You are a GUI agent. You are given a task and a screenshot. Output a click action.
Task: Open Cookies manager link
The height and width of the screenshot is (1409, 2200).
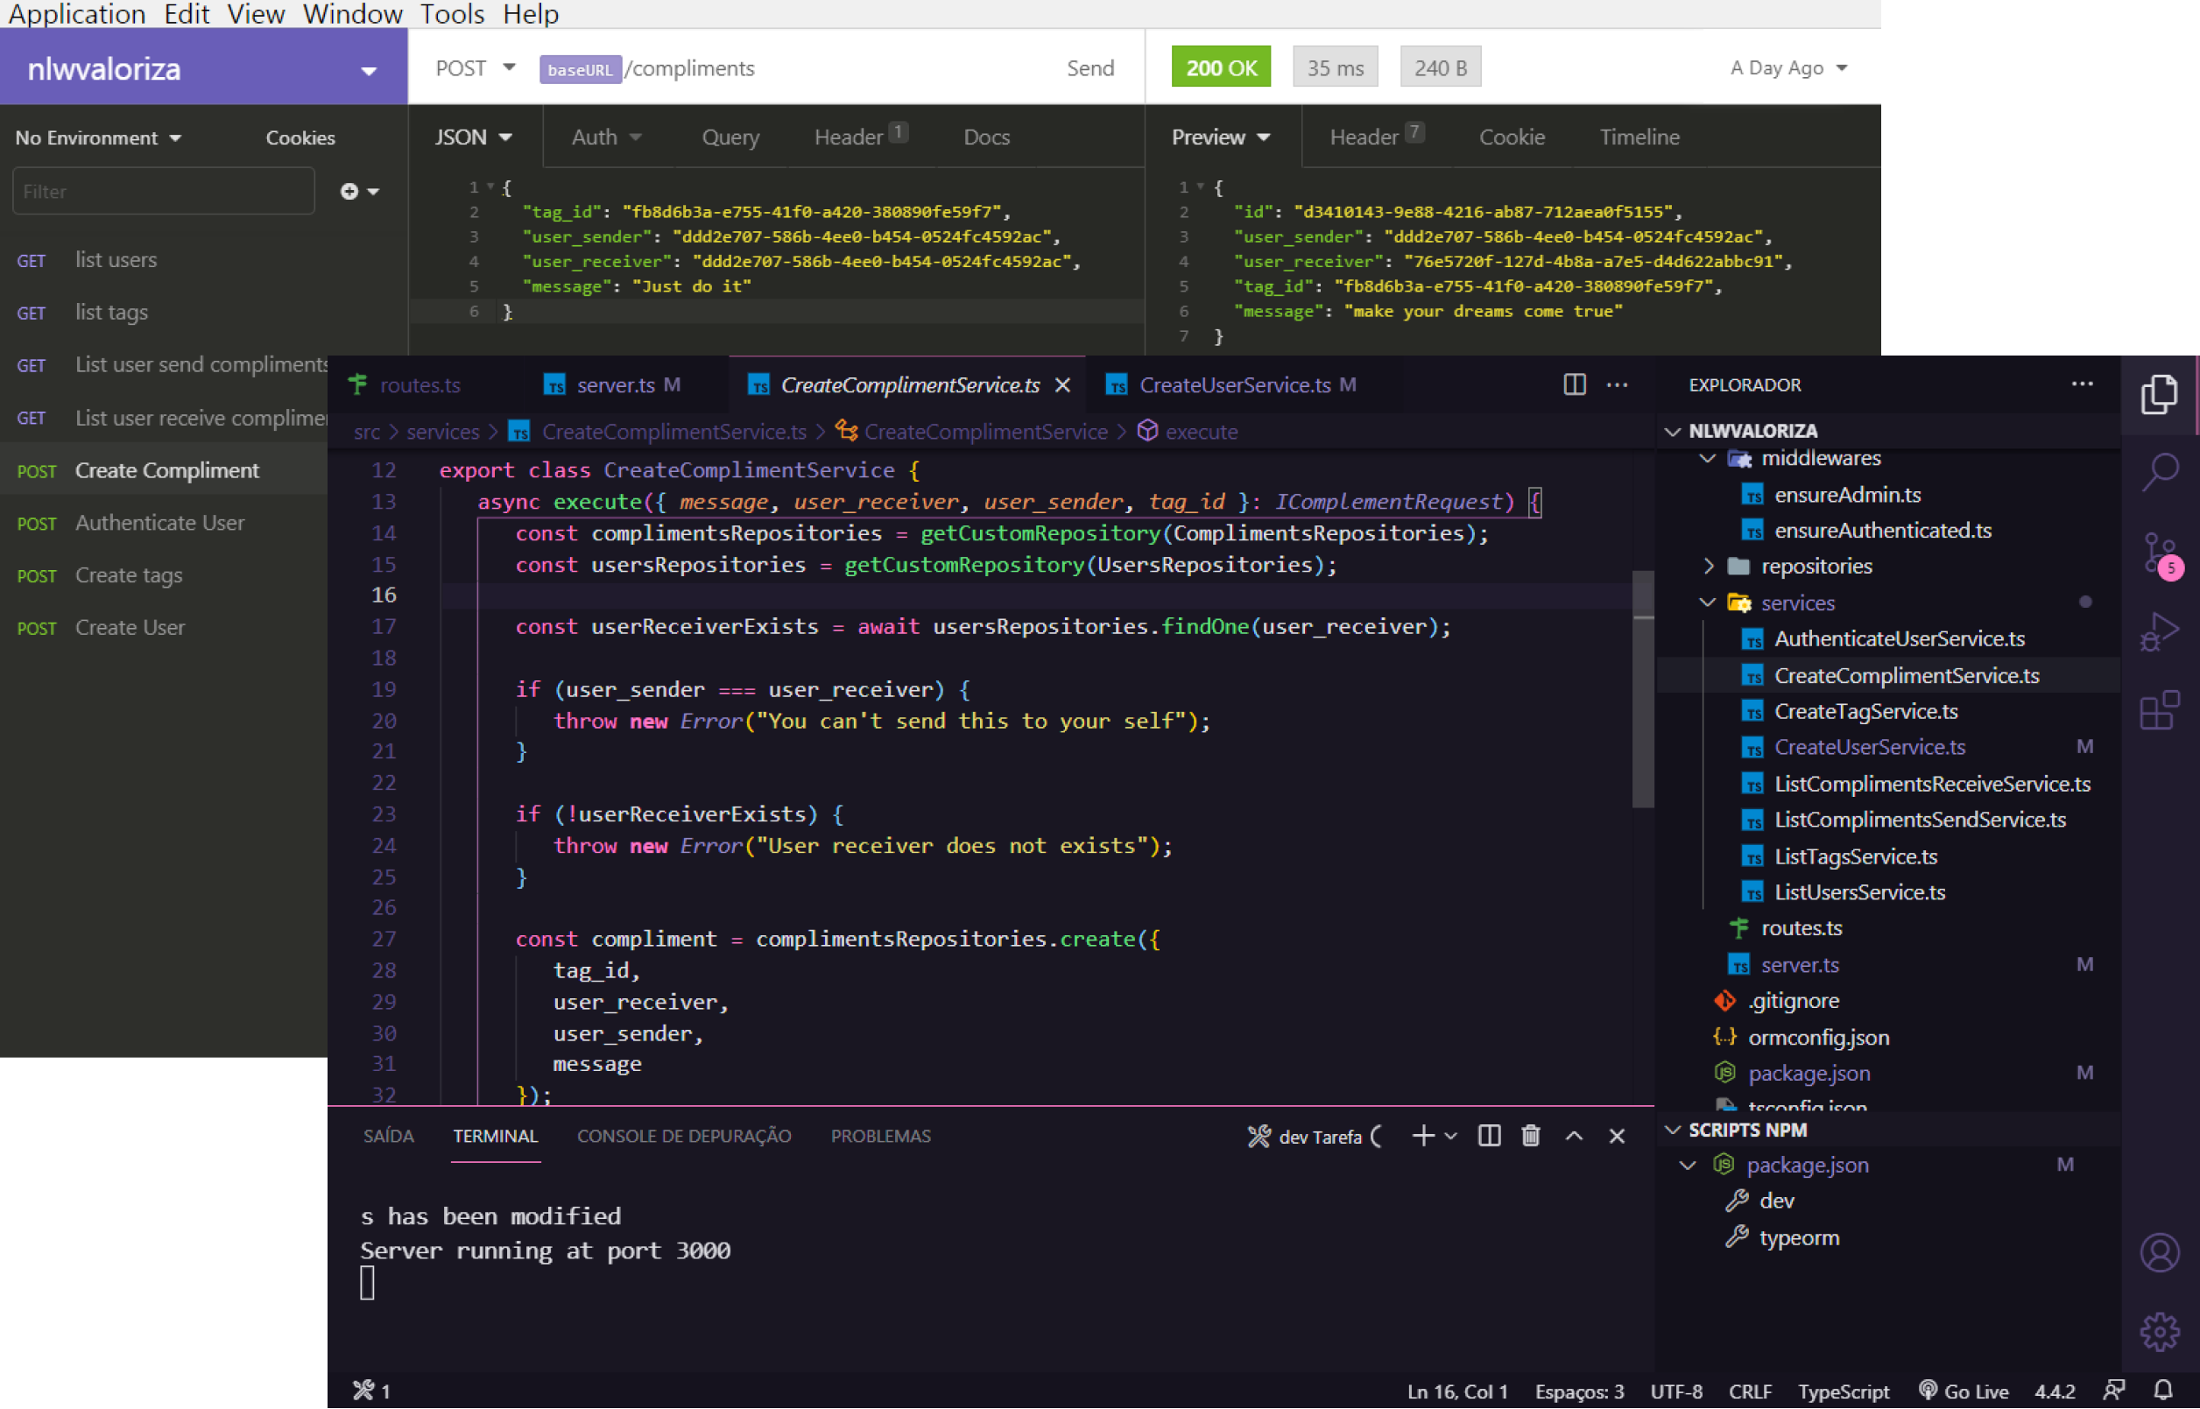(300, 137)
